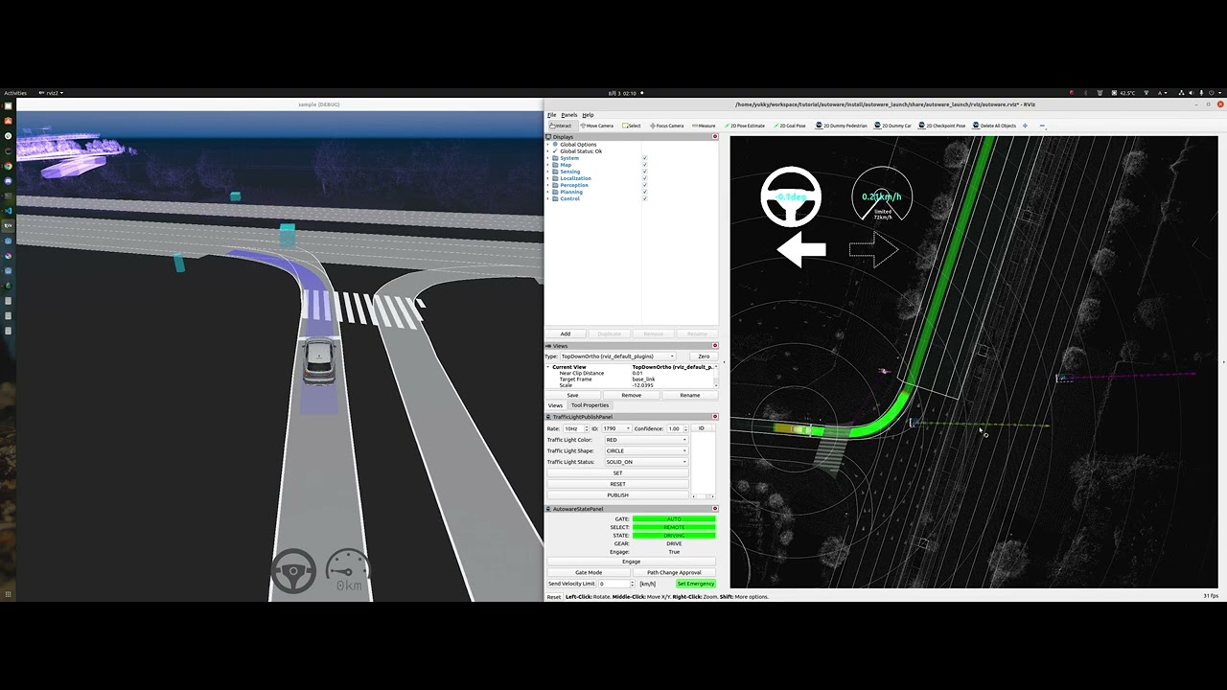Select the 2D Goal Pose tool
1227x690 pixels.
(791, 126)
